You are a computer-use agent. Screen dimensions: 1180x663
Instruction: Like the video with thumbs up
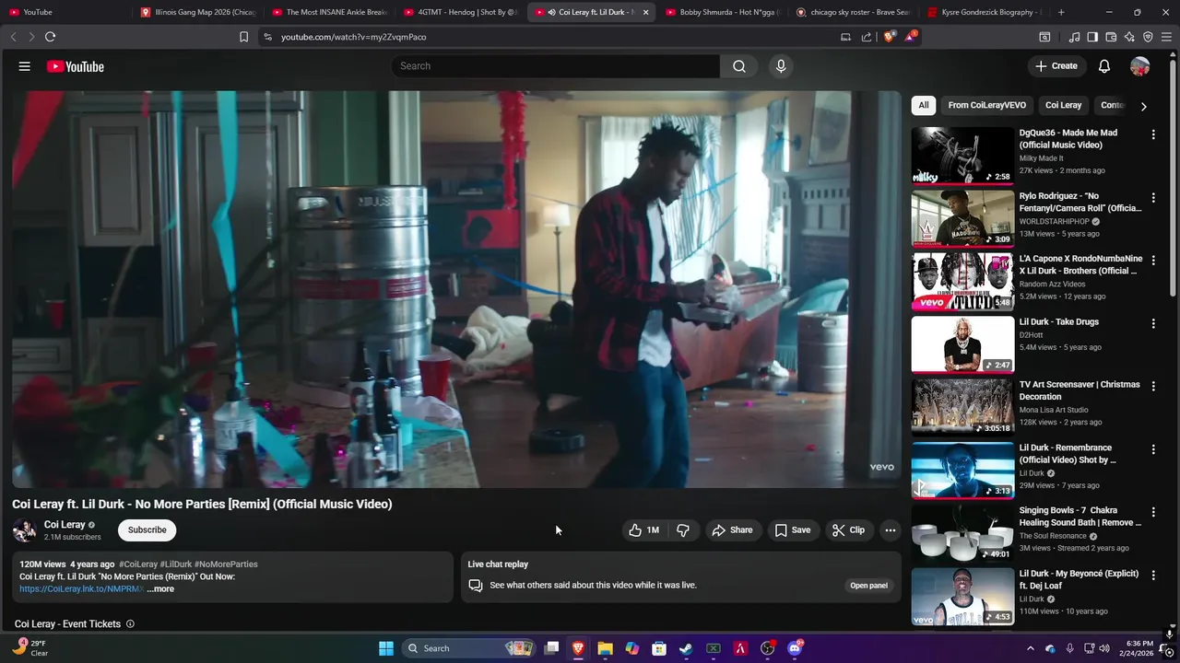point(644,530)
